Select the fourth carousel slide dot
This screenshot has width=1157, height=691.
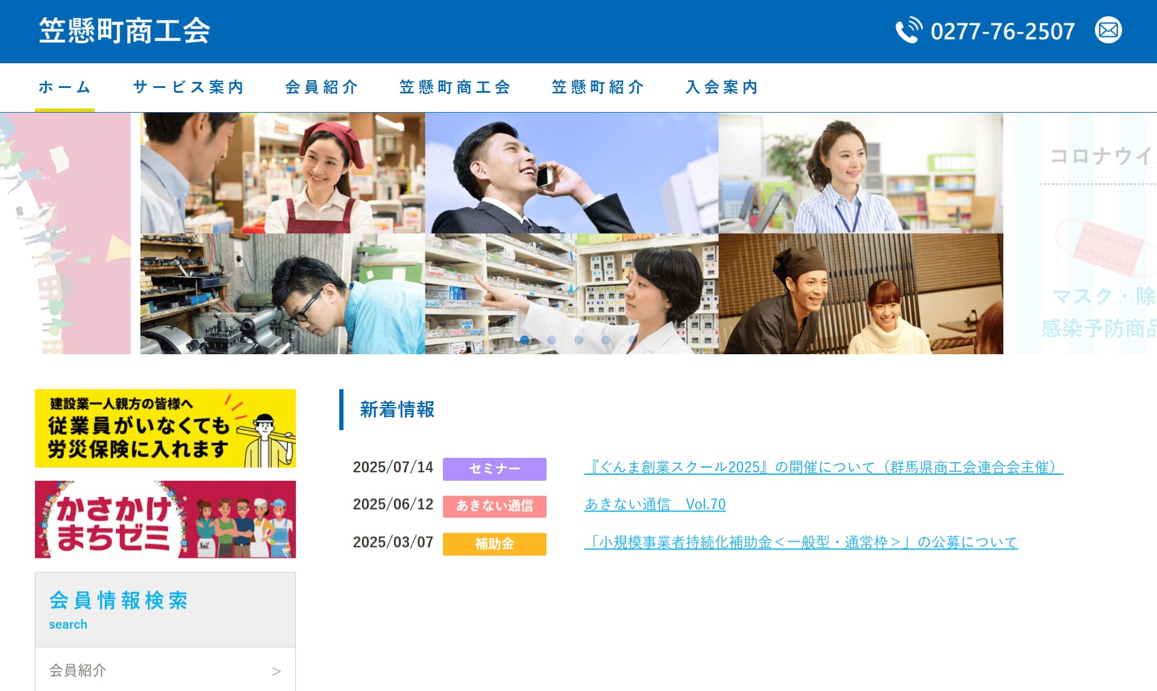pos(606,340)
